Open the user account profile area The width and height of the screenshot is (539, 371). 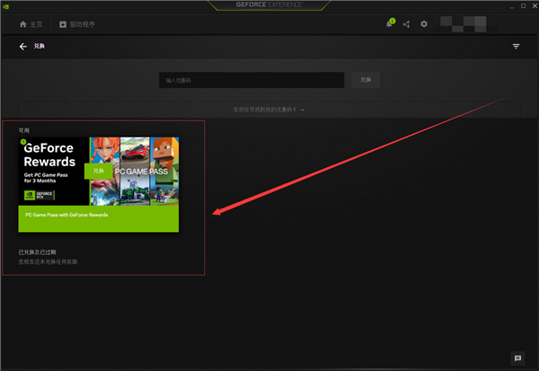(466, 24)
